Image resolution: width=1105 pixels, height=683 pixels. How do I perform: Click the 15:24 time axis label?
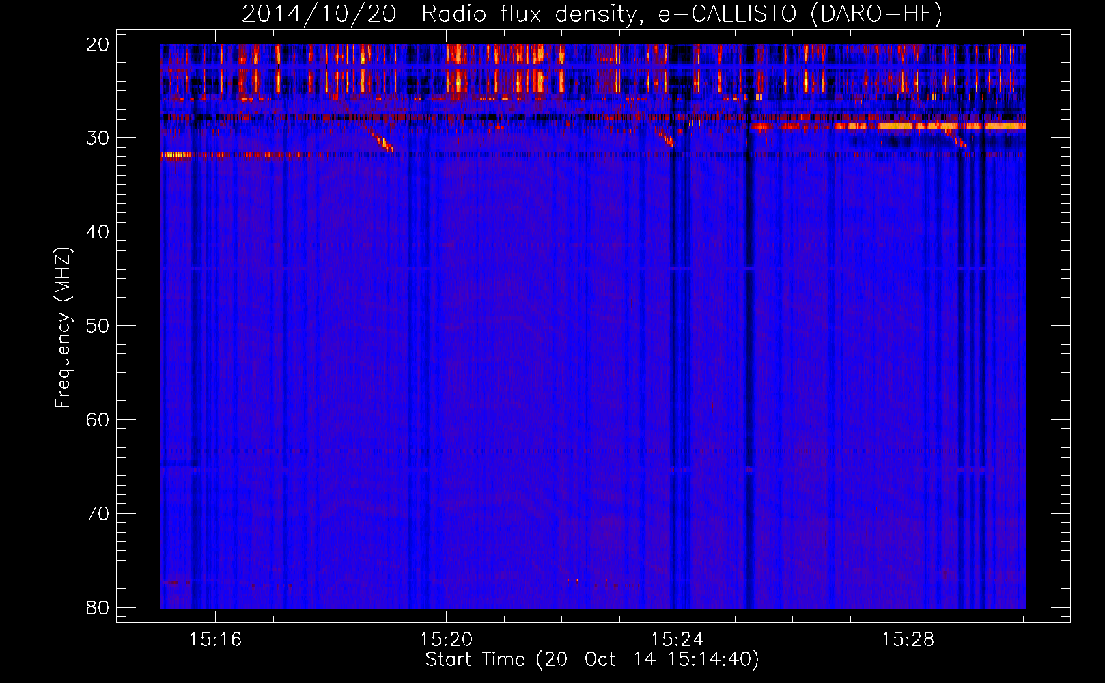677,639
